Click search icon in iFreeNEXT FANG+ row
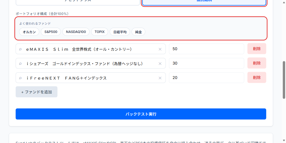 (20, 78)
